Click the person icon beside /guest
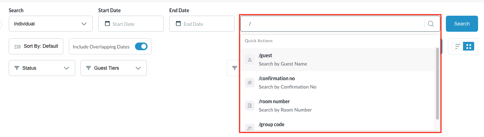 250,60
